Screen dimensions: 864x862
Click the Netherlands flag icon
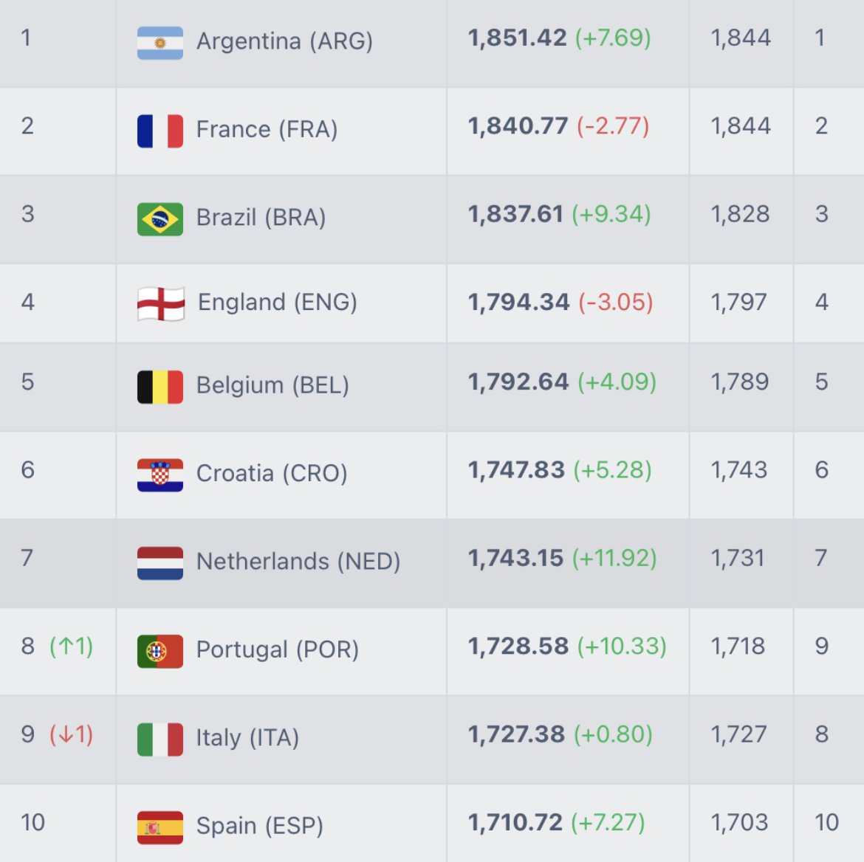(160, 563)
